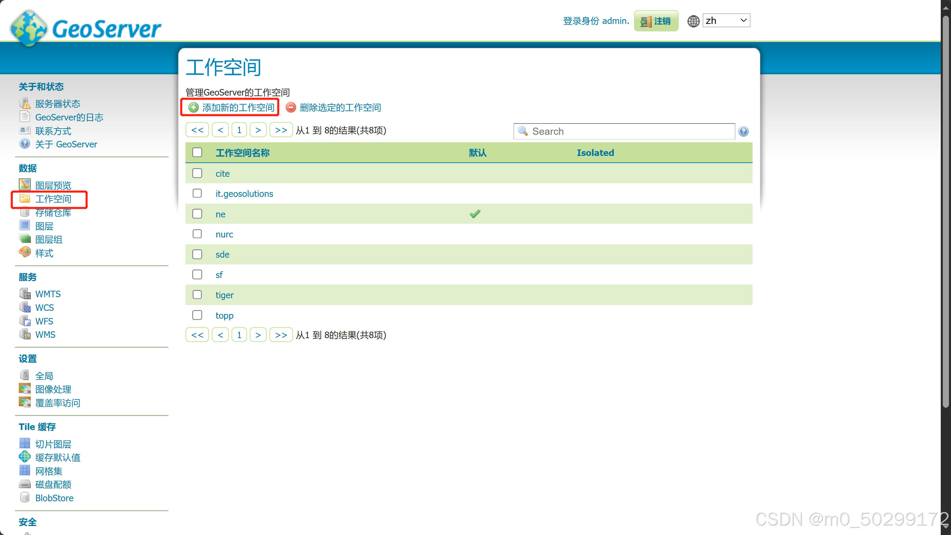Click the layers blue square icon
This screenshot has width=951, height=535.
(x=25, y=226)
